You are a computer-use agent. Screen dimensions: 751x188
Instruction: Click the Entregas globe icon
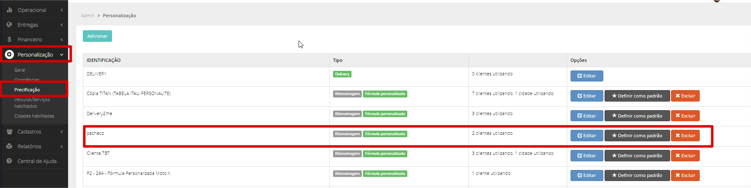(9, 25)
